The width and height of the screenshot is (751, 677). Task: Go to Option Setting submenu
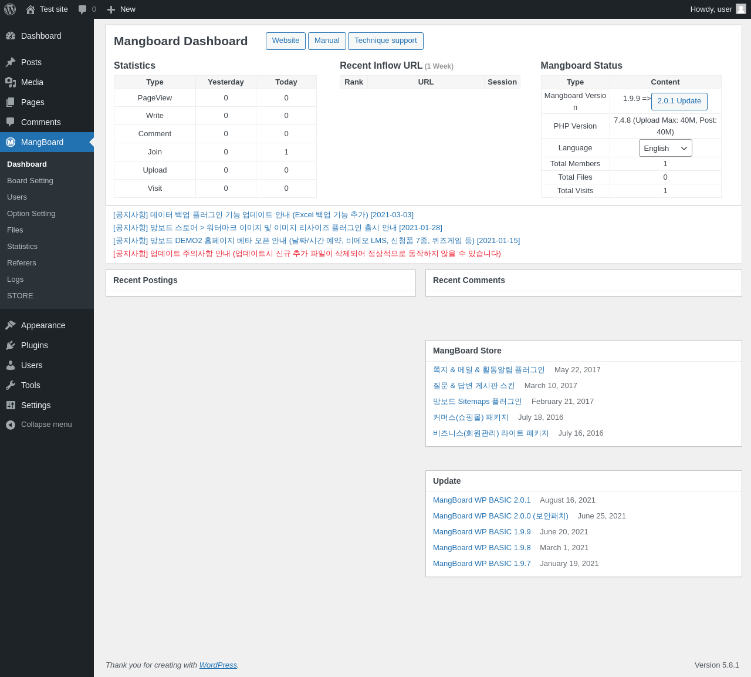pos(31,214)
